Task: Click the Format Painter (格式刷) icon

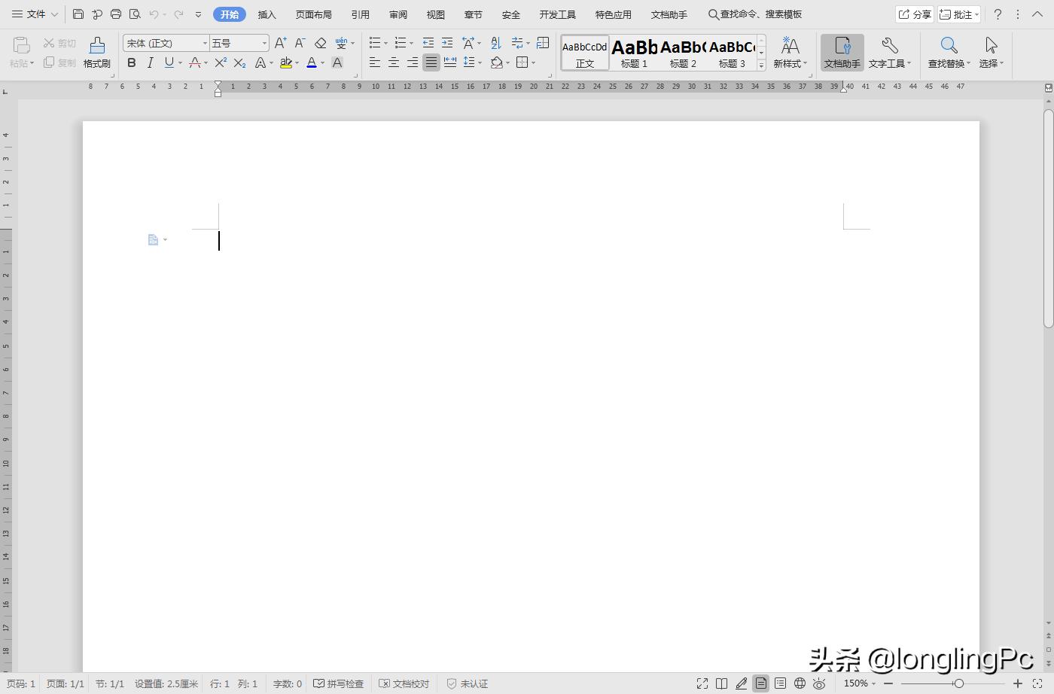Action: pos(96,52)
